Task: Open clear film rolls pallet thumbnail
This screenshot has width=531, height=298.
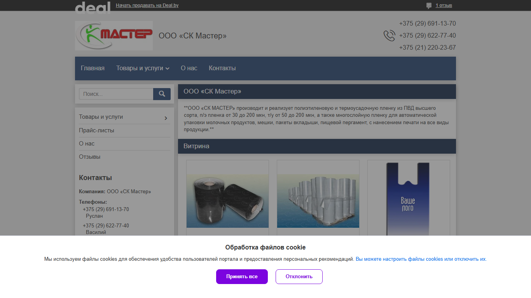Action: click(x=318, y=201)
